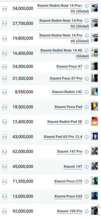Select the 62,000,000 price for Xiaomi 14T Pro
This screenshot has height=218, width=101.
(23, 152)
